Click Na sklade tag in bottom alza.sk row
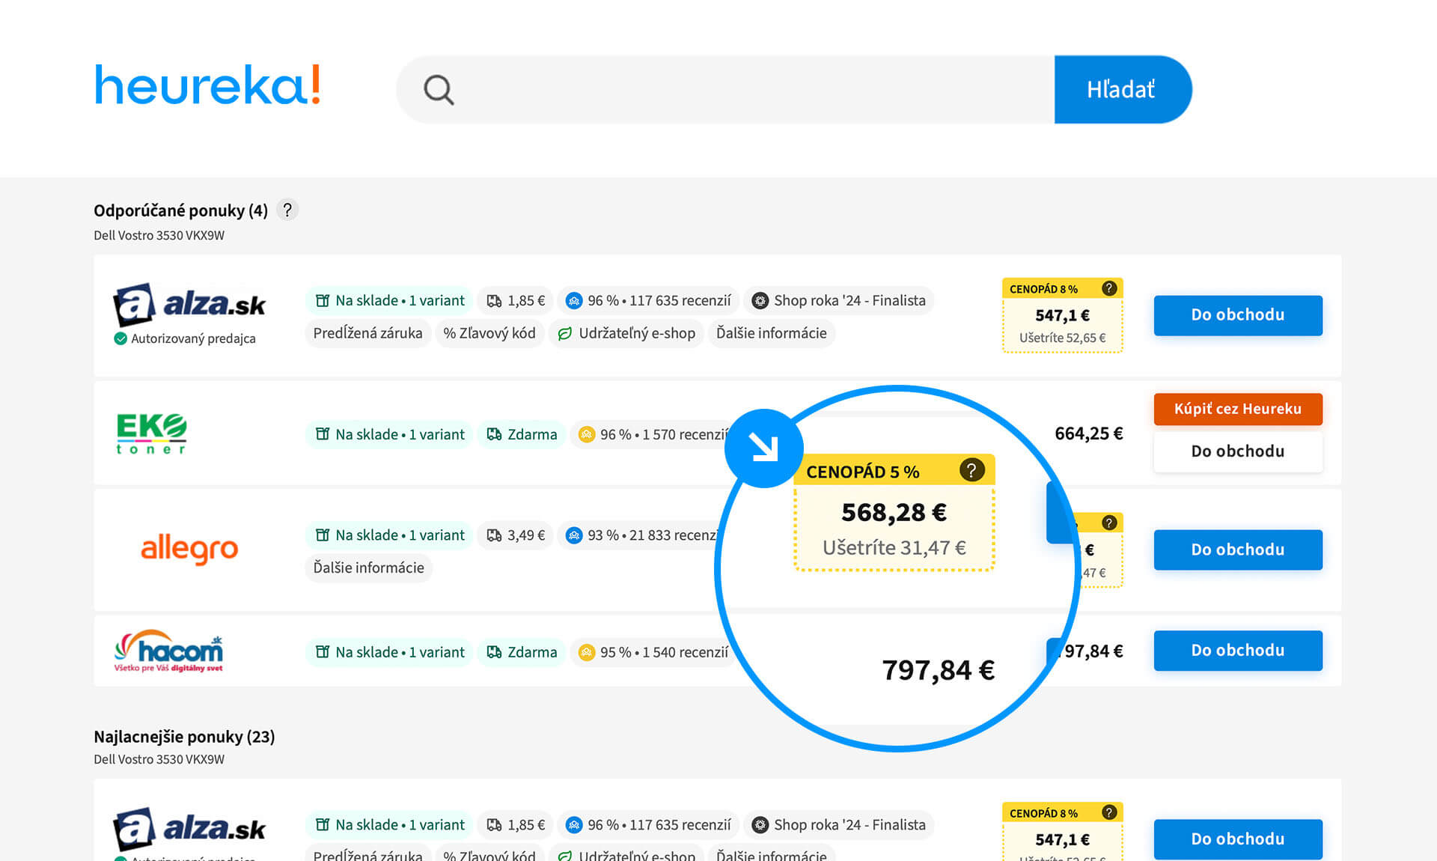 click(390, 824)
